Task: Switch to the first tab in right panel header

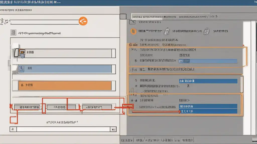Action: 154,17
